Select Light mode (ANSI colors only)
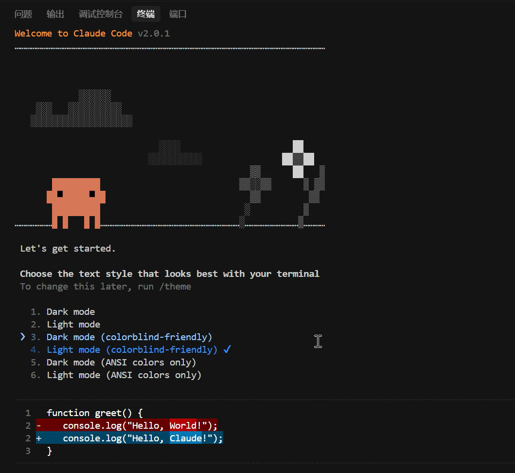The image size is (515, 473). (116, 375)
